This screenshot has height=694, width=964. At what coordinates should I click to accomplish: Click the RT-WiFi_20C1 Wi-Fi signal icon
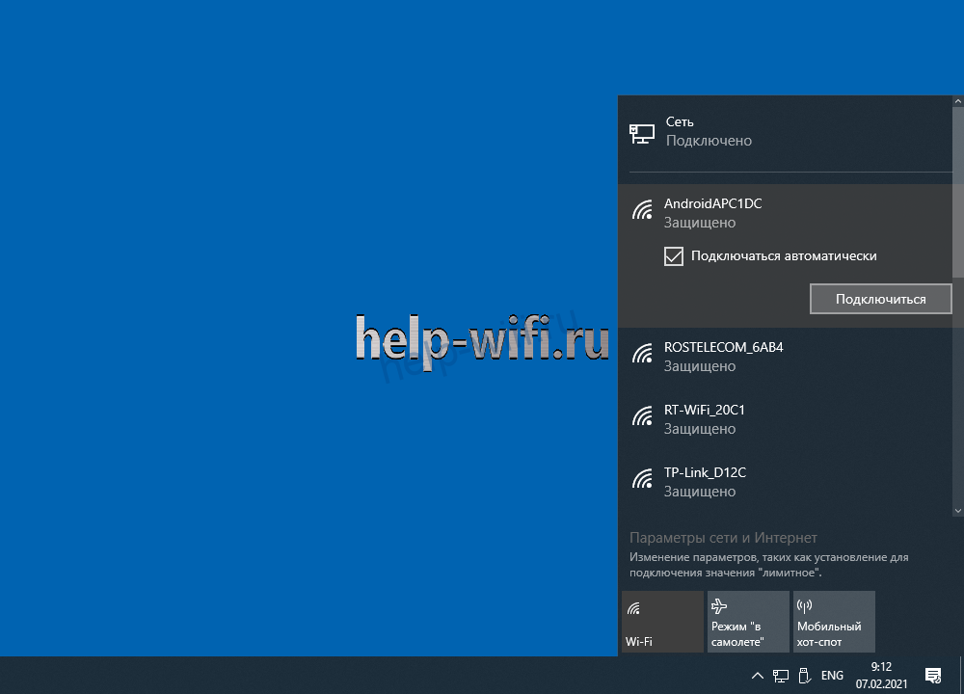[x=642, y=416]
